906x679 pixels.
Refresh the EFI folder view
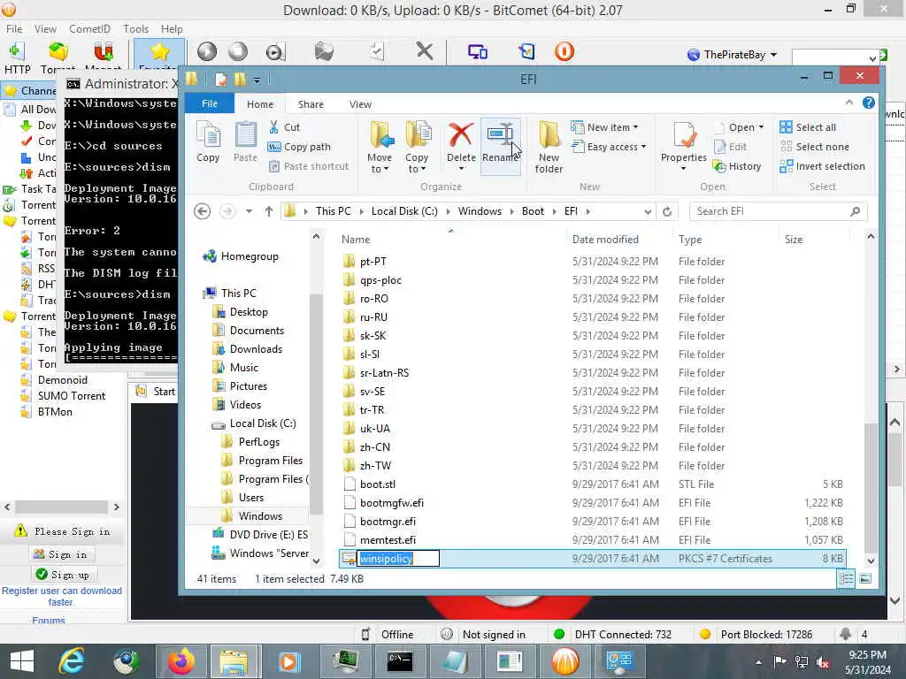tap(667, 211)
